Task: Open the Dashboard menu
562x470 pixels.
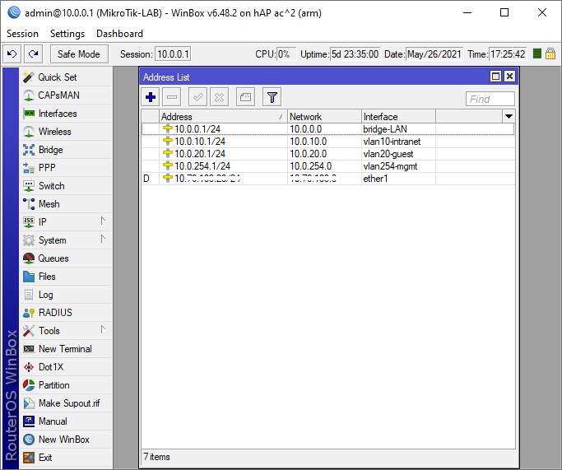Action: (119, 34)
